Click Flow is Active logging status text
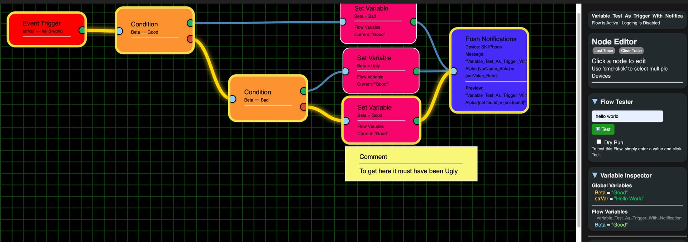The width and height of the screenshot is (688, 242). (x=626, y=23)
